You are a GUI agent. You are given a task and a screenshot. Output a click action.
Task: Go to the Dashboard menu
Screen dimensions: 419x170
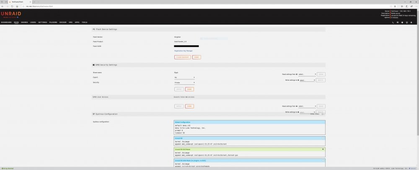pos(6,23)
